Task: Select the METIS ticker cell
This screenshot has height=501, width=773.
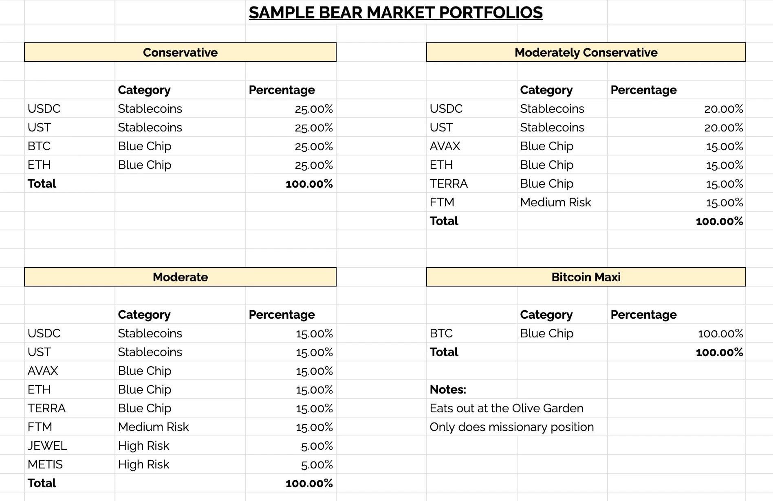Action: pyautogui.click(x=45, y=464)
